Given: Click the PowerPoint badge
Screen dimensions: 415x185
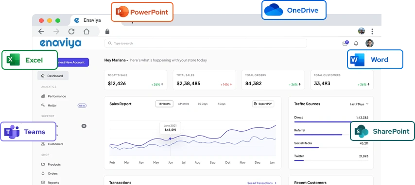Looking at the screenshot, I should (142, 12).
